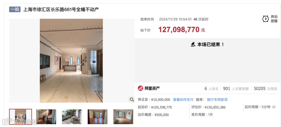Click the magnifier icon on main photo
281x127 pixels.
point(132,100)
